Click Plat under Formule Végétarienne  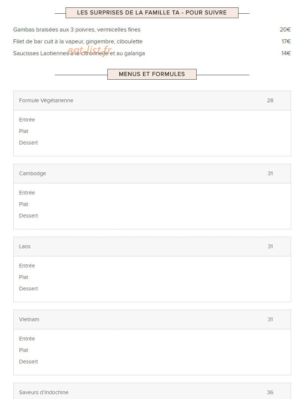click(x=24, y=131)
